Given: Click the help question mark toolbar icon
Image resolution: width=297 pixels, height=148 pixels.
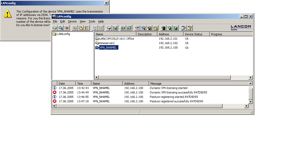Looking at the screenshot, I should point(190,28).
